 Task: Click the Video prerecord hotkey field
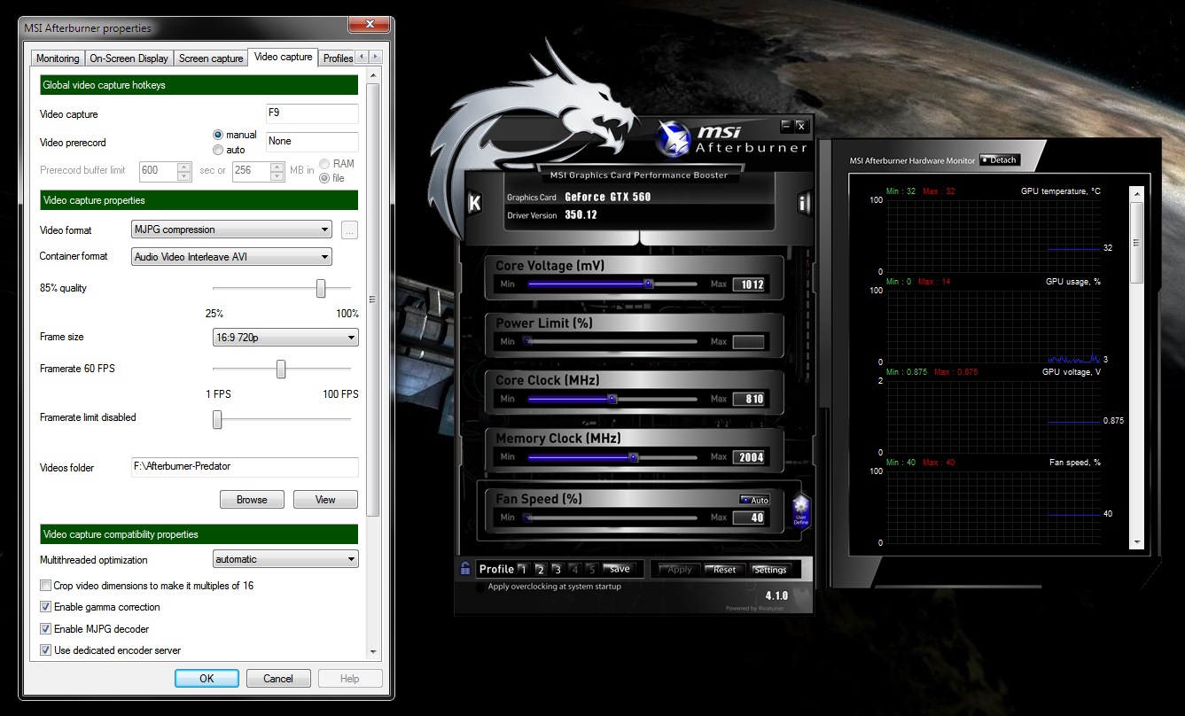pos(312,142)
